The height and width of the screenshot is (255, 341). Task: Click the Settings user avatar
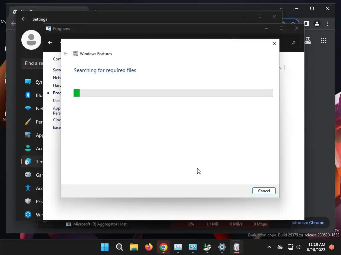31,40
